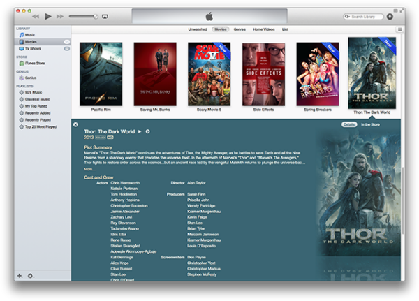Start playback with the Play button
Screen dimensions: 419x301
click(48, 17)
